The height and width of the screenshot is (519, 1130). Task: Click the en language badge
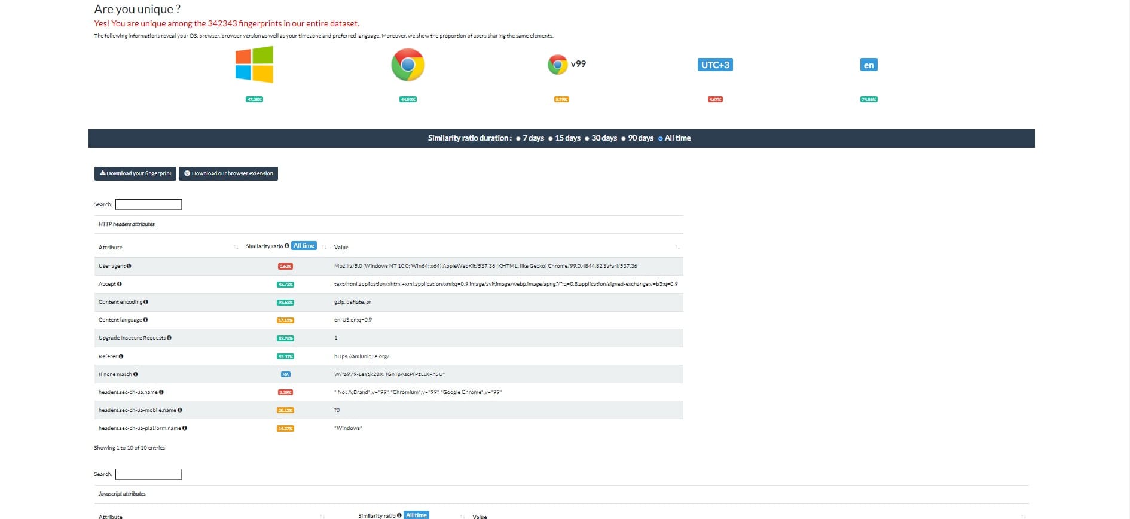coord(869,65)
